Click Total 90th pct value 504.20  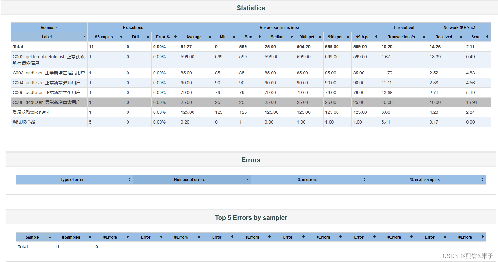[304, 47]
